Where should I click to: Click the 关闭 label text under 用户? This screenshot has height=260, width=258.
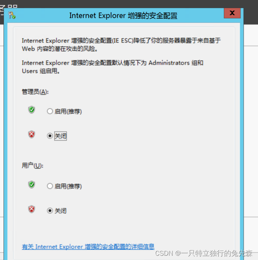point(61,211)
